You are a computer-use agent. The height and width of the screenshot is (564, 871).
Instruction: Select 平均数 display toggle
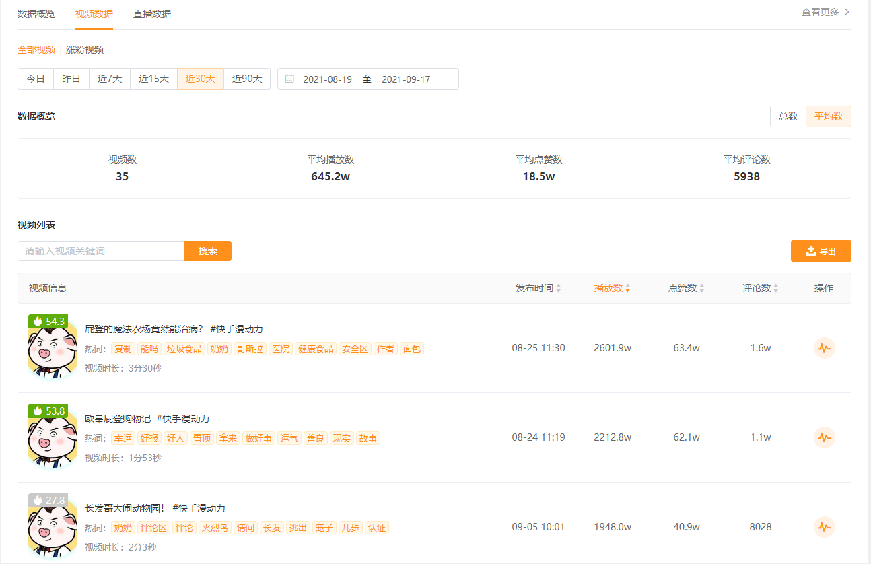(x=829, y=116)
